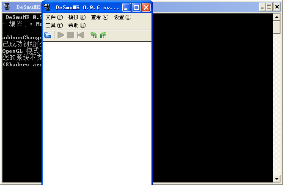This screenshot has height=185, width=283.
Task: Click the blank emulator screen area
Action: (x=97, y=113)
